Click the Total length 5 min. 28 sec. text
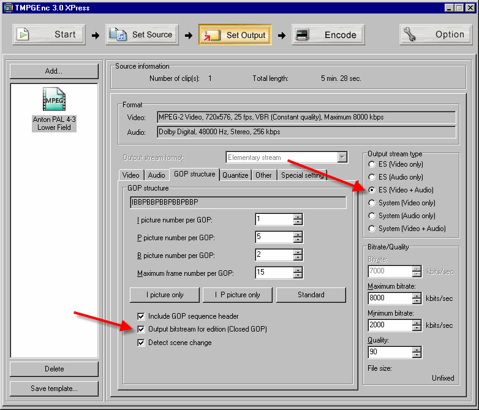Screen dimensions: 479x410 tap(341, 78)
